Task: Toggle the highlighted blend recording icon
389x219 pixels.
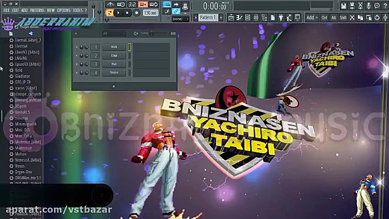Action: (x=143, y=5)
